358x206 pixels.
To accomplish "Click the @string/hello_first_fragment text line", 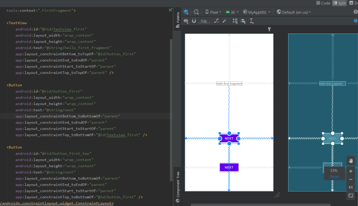I will [63, 48].
